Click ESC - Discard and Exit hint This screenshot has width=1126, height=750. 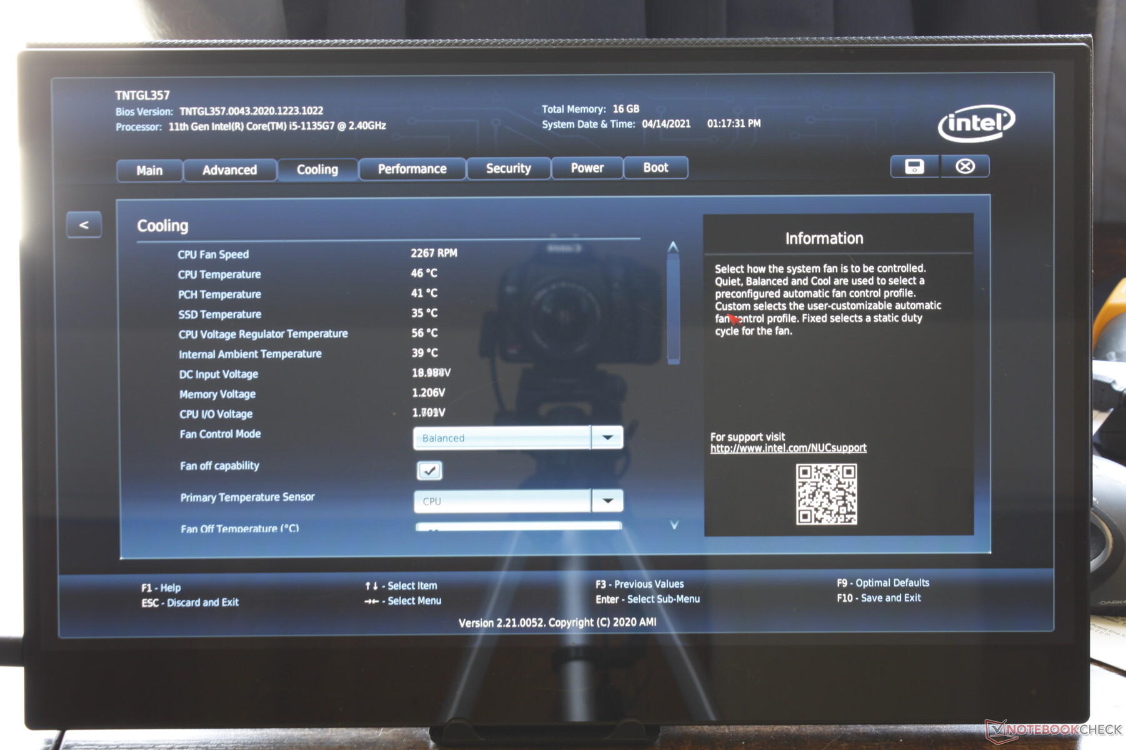(190, 602)
